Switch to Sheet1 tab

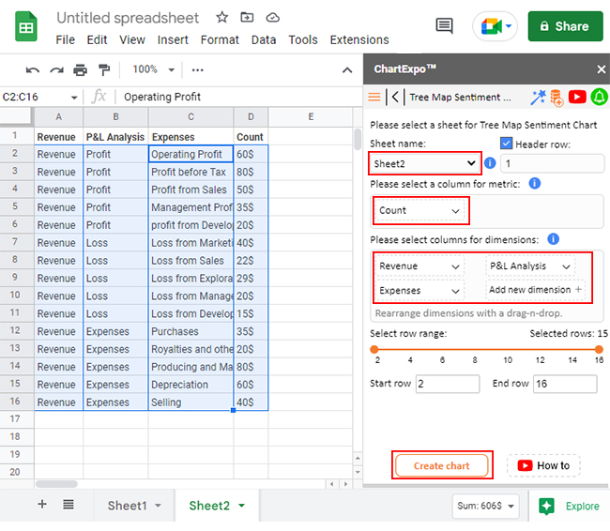(134, 506)
